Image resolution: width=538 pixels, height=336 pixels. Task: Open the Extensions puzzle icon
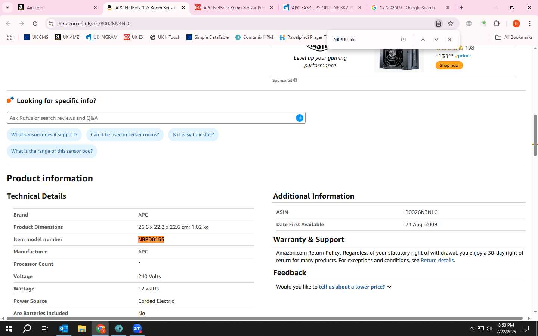coord(496,24)
